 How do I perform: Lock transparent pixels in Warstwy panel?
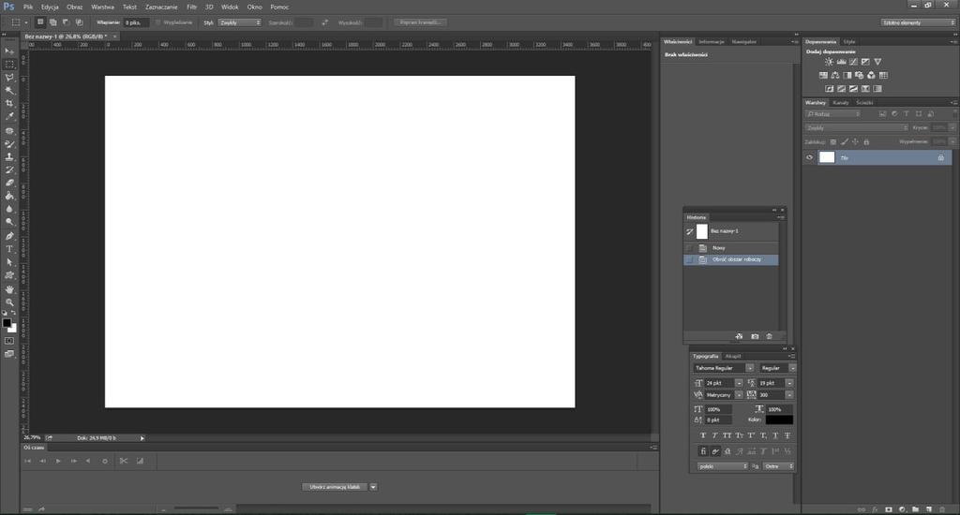click(833, 142)
